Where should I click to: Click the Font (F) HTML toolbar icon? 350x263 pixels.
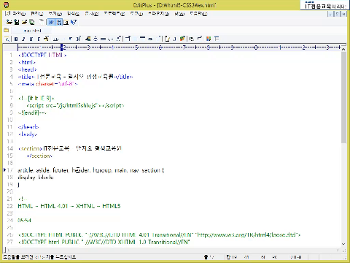[39, 39]
